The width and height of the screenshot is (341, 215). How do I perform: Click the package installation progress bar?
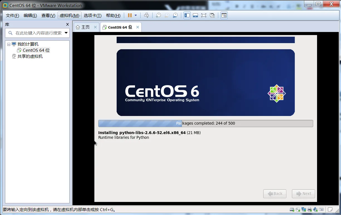(x=206, y=123)
